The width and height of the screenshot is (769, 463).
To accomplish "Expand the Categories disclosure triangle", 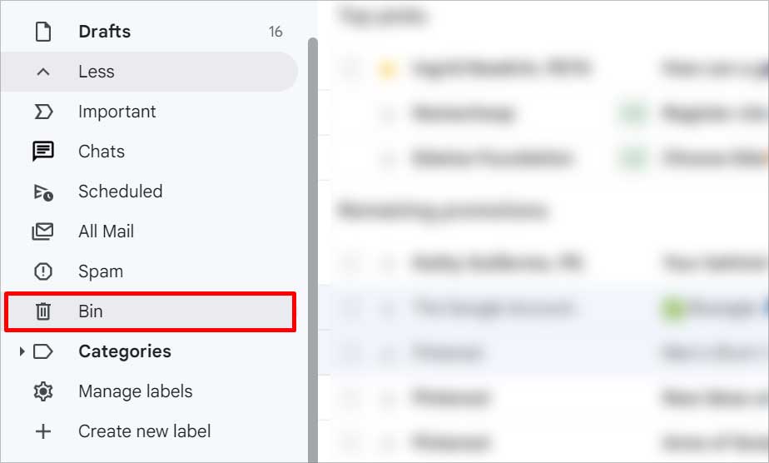I will [22, 351].
